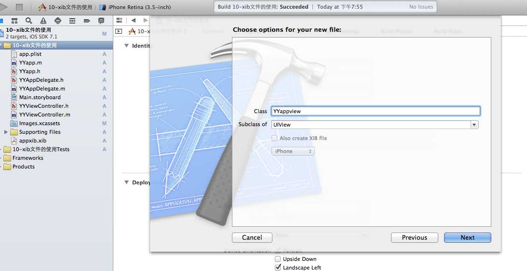
Task: Open the related items grid icon
Action: [x=119, y=21]
